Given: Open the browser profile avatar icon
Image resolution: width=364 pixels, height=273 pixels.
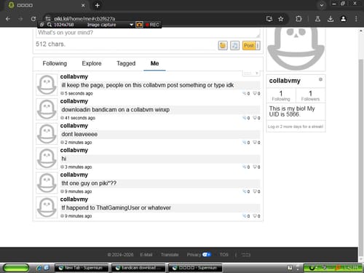Looking at the screenshot, I should (343, 19).
